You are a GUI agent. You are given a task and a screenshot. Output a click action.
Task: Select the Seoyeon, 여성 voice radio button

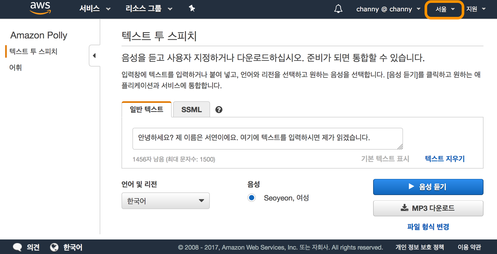coord(252,198)
